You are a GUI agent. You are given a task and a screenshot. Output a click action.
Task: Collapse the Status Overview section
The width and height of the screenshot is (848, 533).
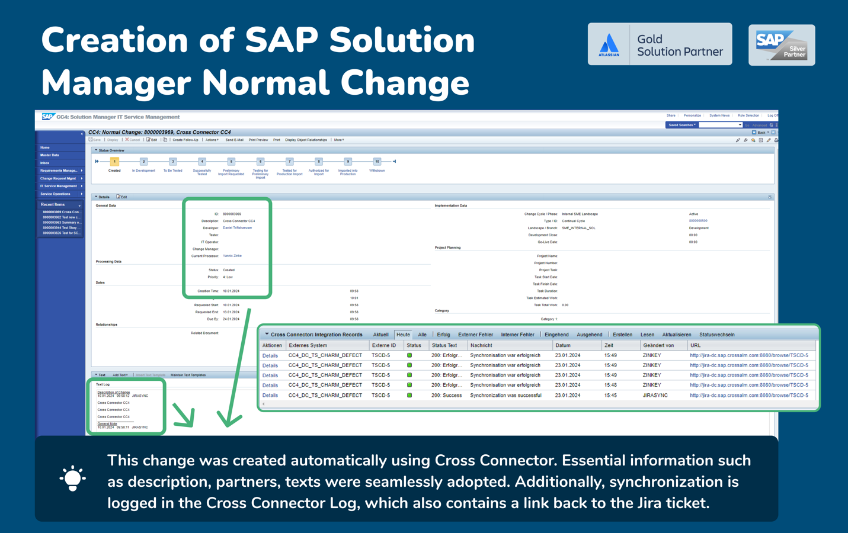click(96, 150)
